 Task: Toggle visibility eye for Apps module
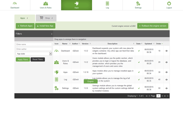click(167, 72)
